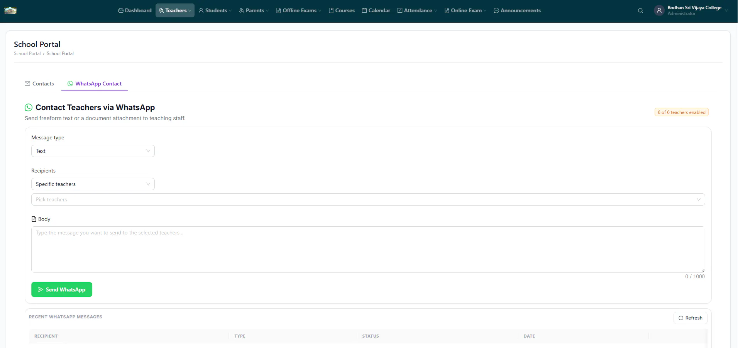The image size is (738, 348).
Task: Open the Pick teachers selector
Action: click(368, 199)
